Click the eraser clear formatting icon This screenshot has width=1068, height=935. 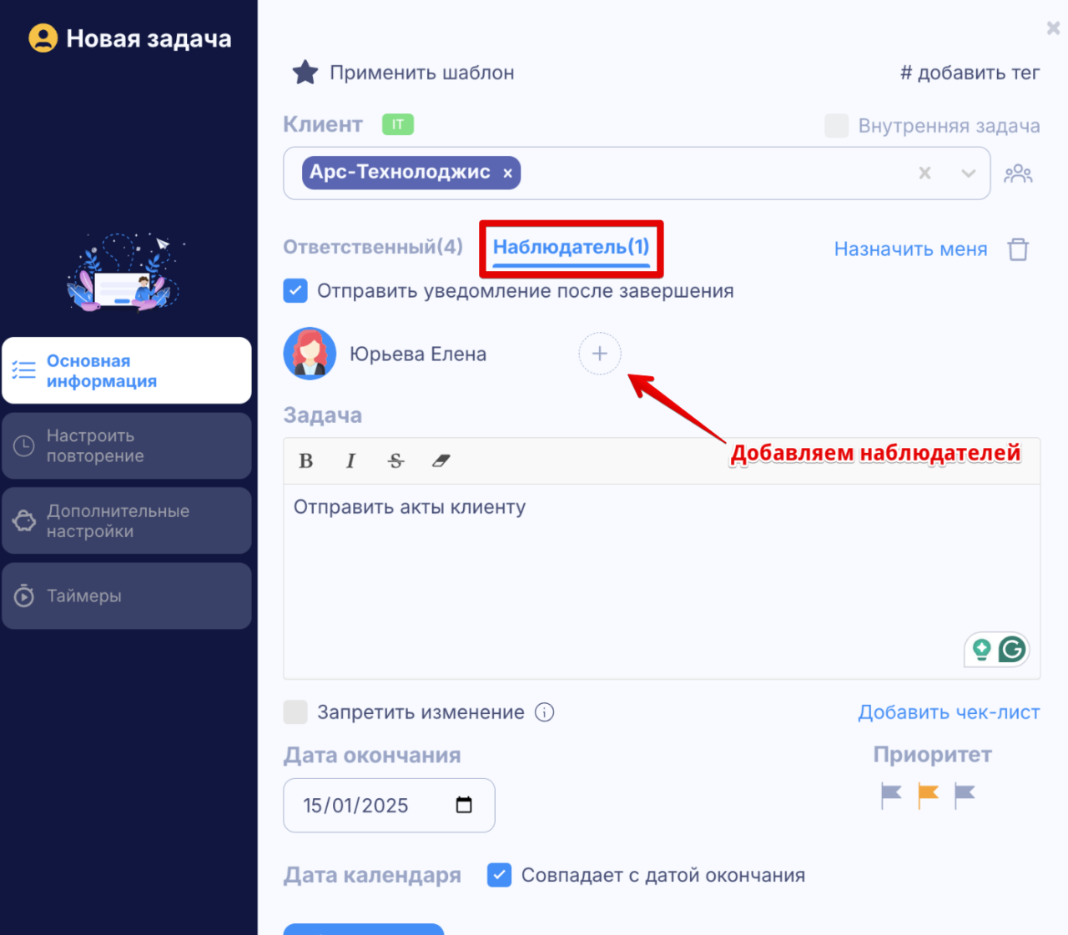click(441, 460)
